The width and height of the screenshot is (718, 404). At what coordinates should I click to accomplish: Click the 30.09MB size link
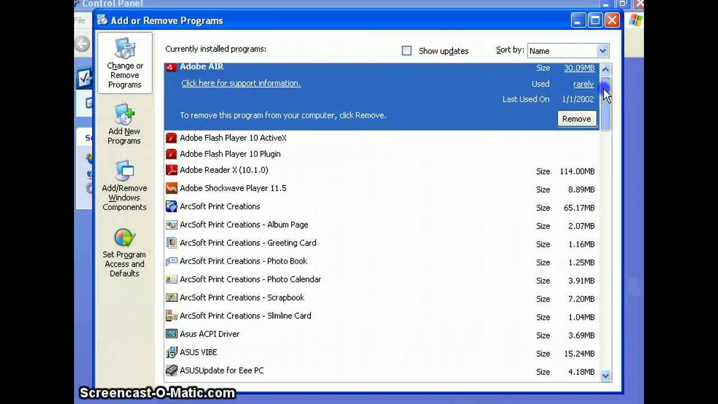pos(579,68)
